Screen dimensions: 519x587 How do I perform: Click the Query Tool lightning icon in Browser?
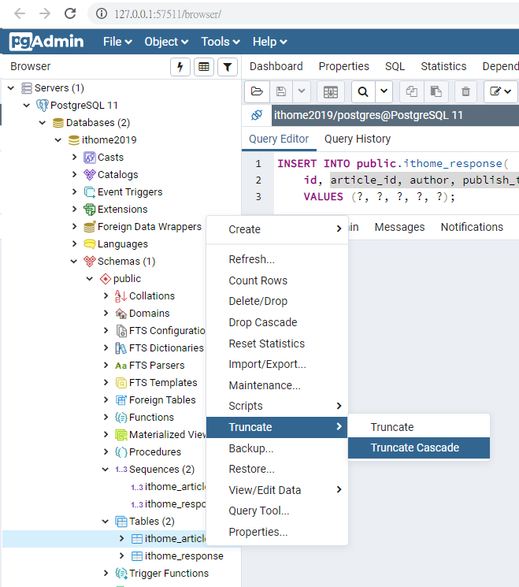tap(180, 67)
